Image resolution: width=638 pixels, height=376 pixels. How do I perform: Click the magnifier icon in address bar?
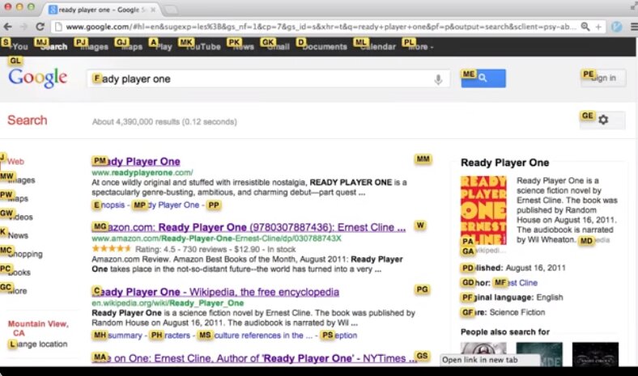click(585, 27)
